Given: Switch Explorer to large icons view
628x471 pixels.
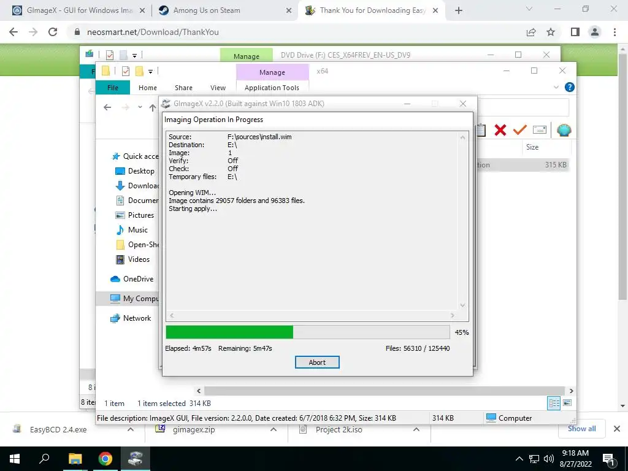Looking at the screenshot, I should (567, 403).
